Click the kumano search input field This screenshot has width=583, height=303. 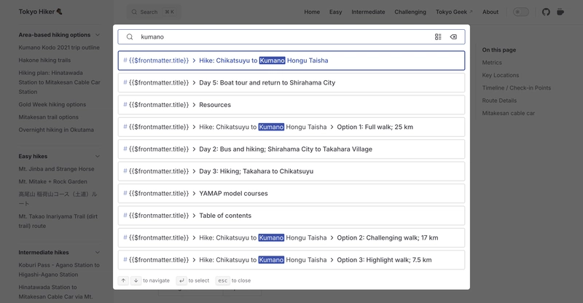(x=284, y=36)
